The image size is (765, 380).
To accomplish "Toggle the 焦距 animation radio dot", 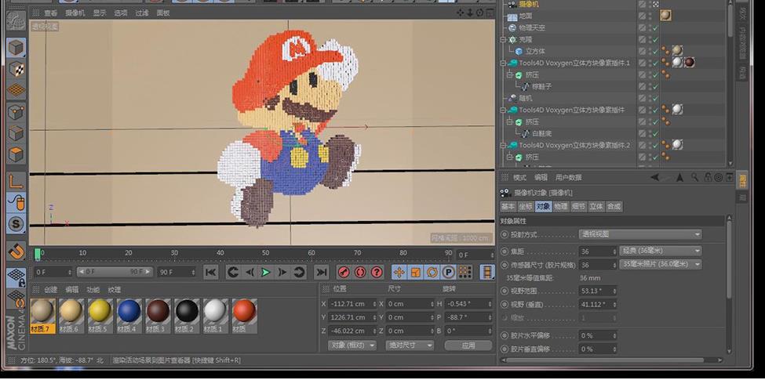I will (x=505, y=252).
